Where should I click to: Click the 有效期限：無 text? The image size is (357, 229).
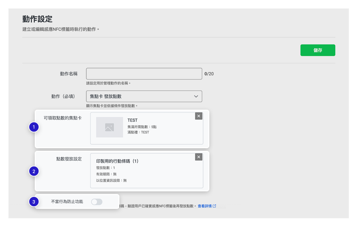pos(106,174)
